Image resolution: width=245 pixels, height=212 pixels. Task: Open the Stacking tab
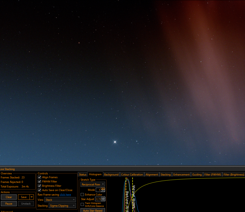click(x=165, y=175)
